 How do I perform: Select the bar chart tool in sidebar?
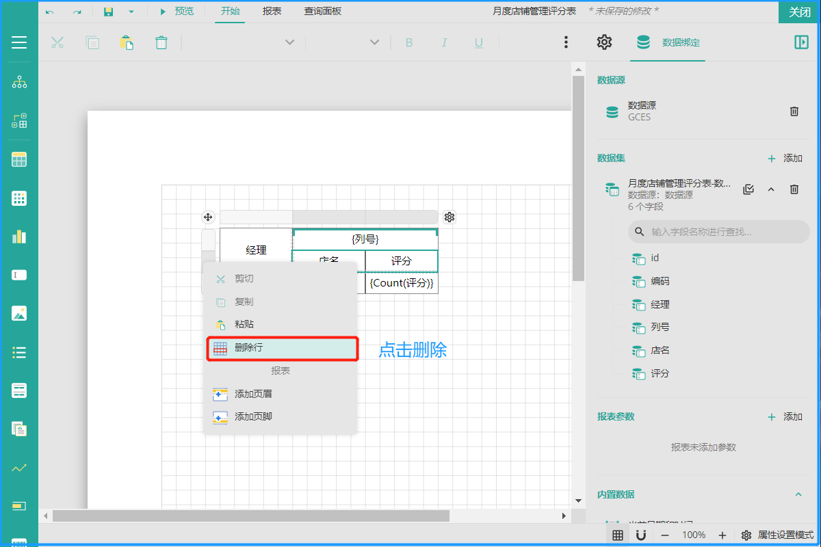pyautogui.click(x=19, y=237)
